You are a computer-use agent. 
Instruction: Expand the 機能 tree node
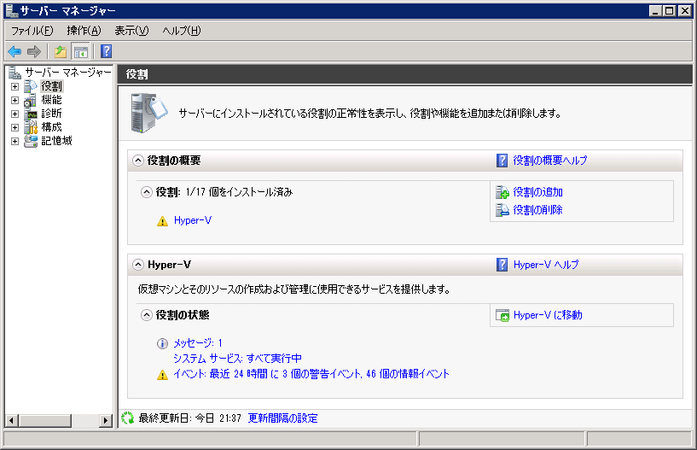click(15, 100)
